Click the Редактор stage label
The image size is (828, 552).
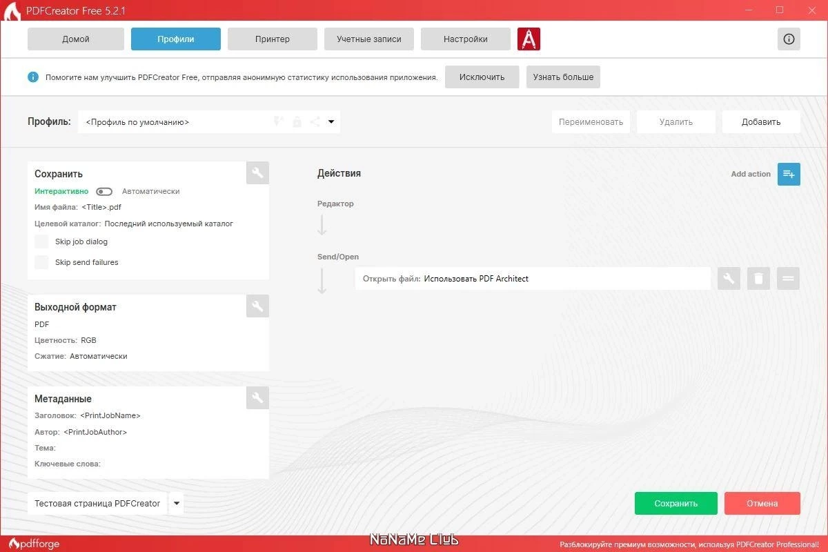click(x=335, y=204)
